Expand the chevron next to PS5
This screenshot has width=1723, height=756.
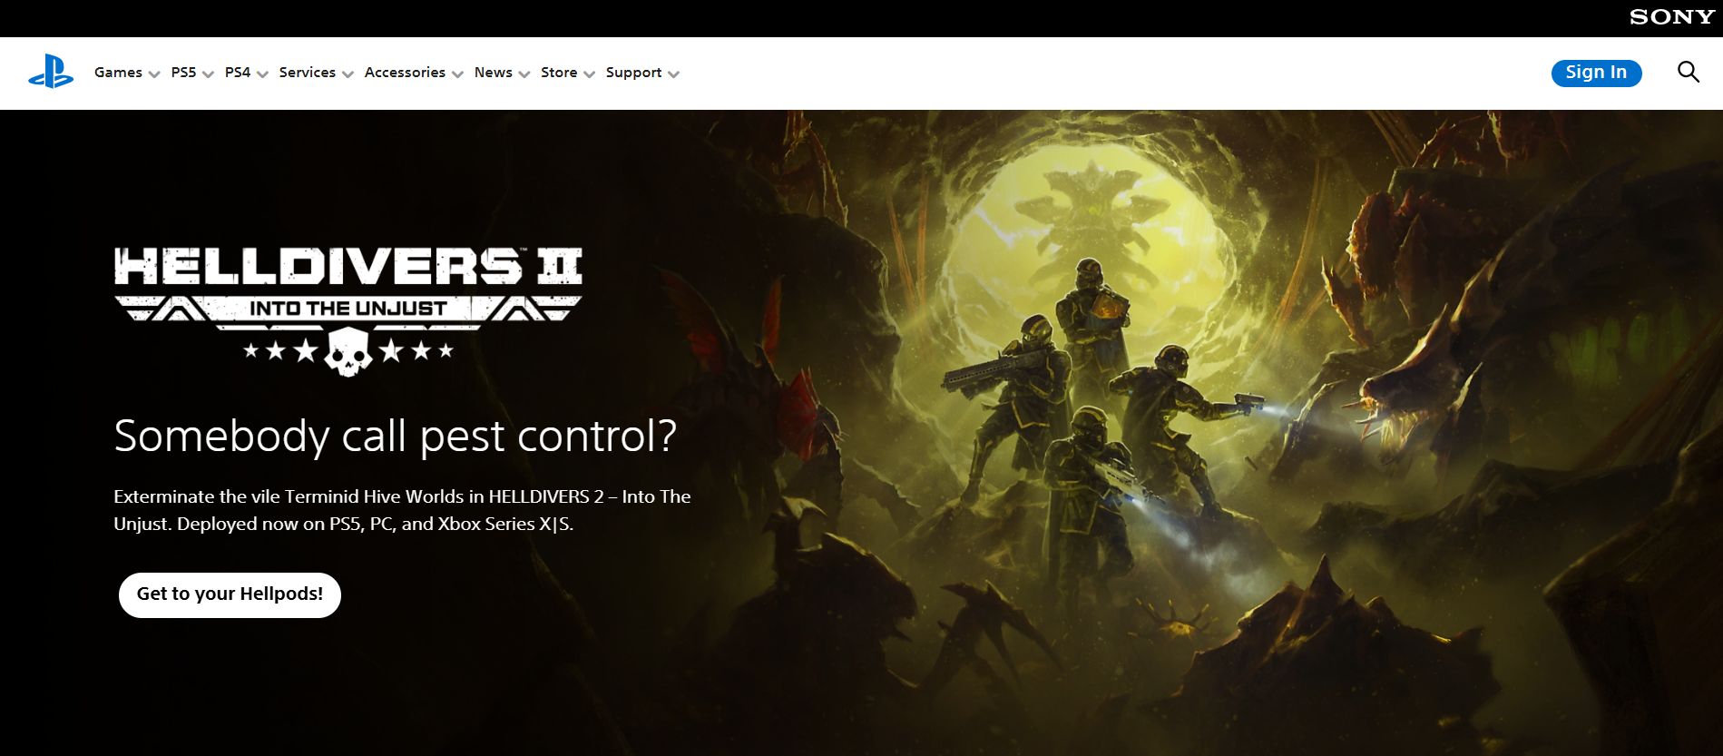pos(208,74)
